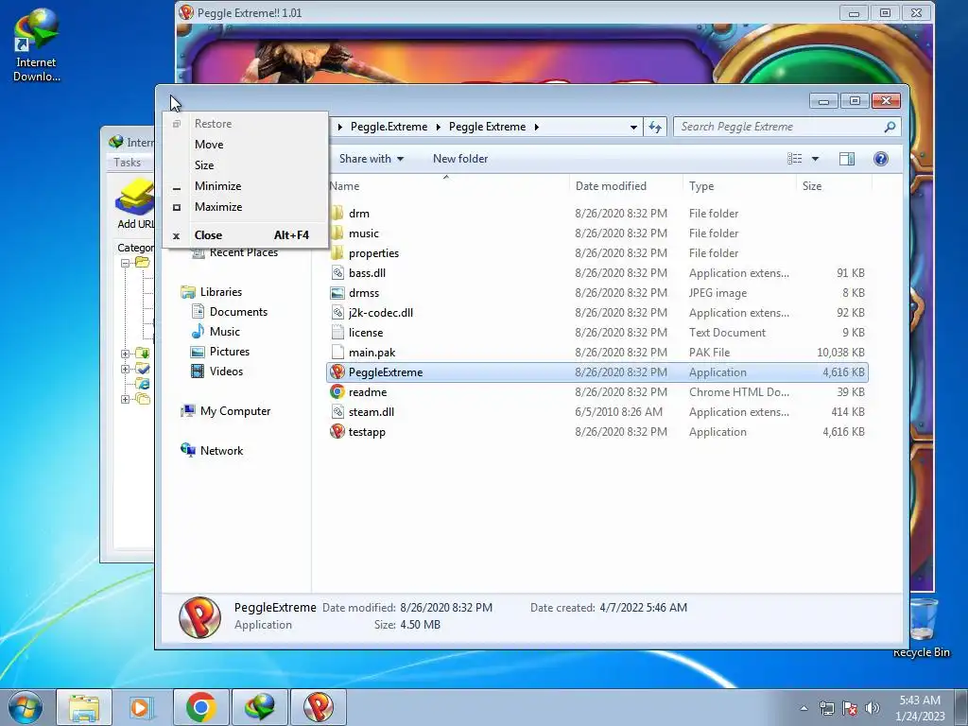The image size is (968, 726).
Task: Expand arrow before Peggle.Extreme breadcrumb
Action: (x=340, y=128)
